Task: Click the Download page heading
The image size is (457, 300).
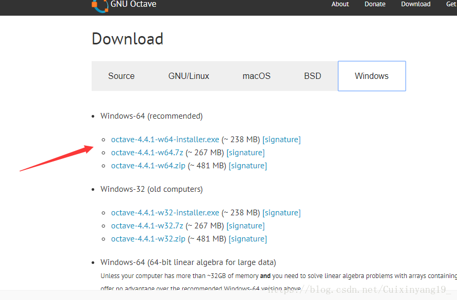Action: pyautogui.click(x=127, y=39)
